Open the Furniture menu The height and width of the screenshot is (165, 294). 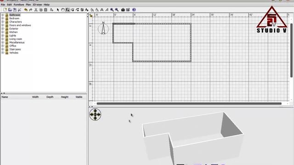(x=19, y=5)
